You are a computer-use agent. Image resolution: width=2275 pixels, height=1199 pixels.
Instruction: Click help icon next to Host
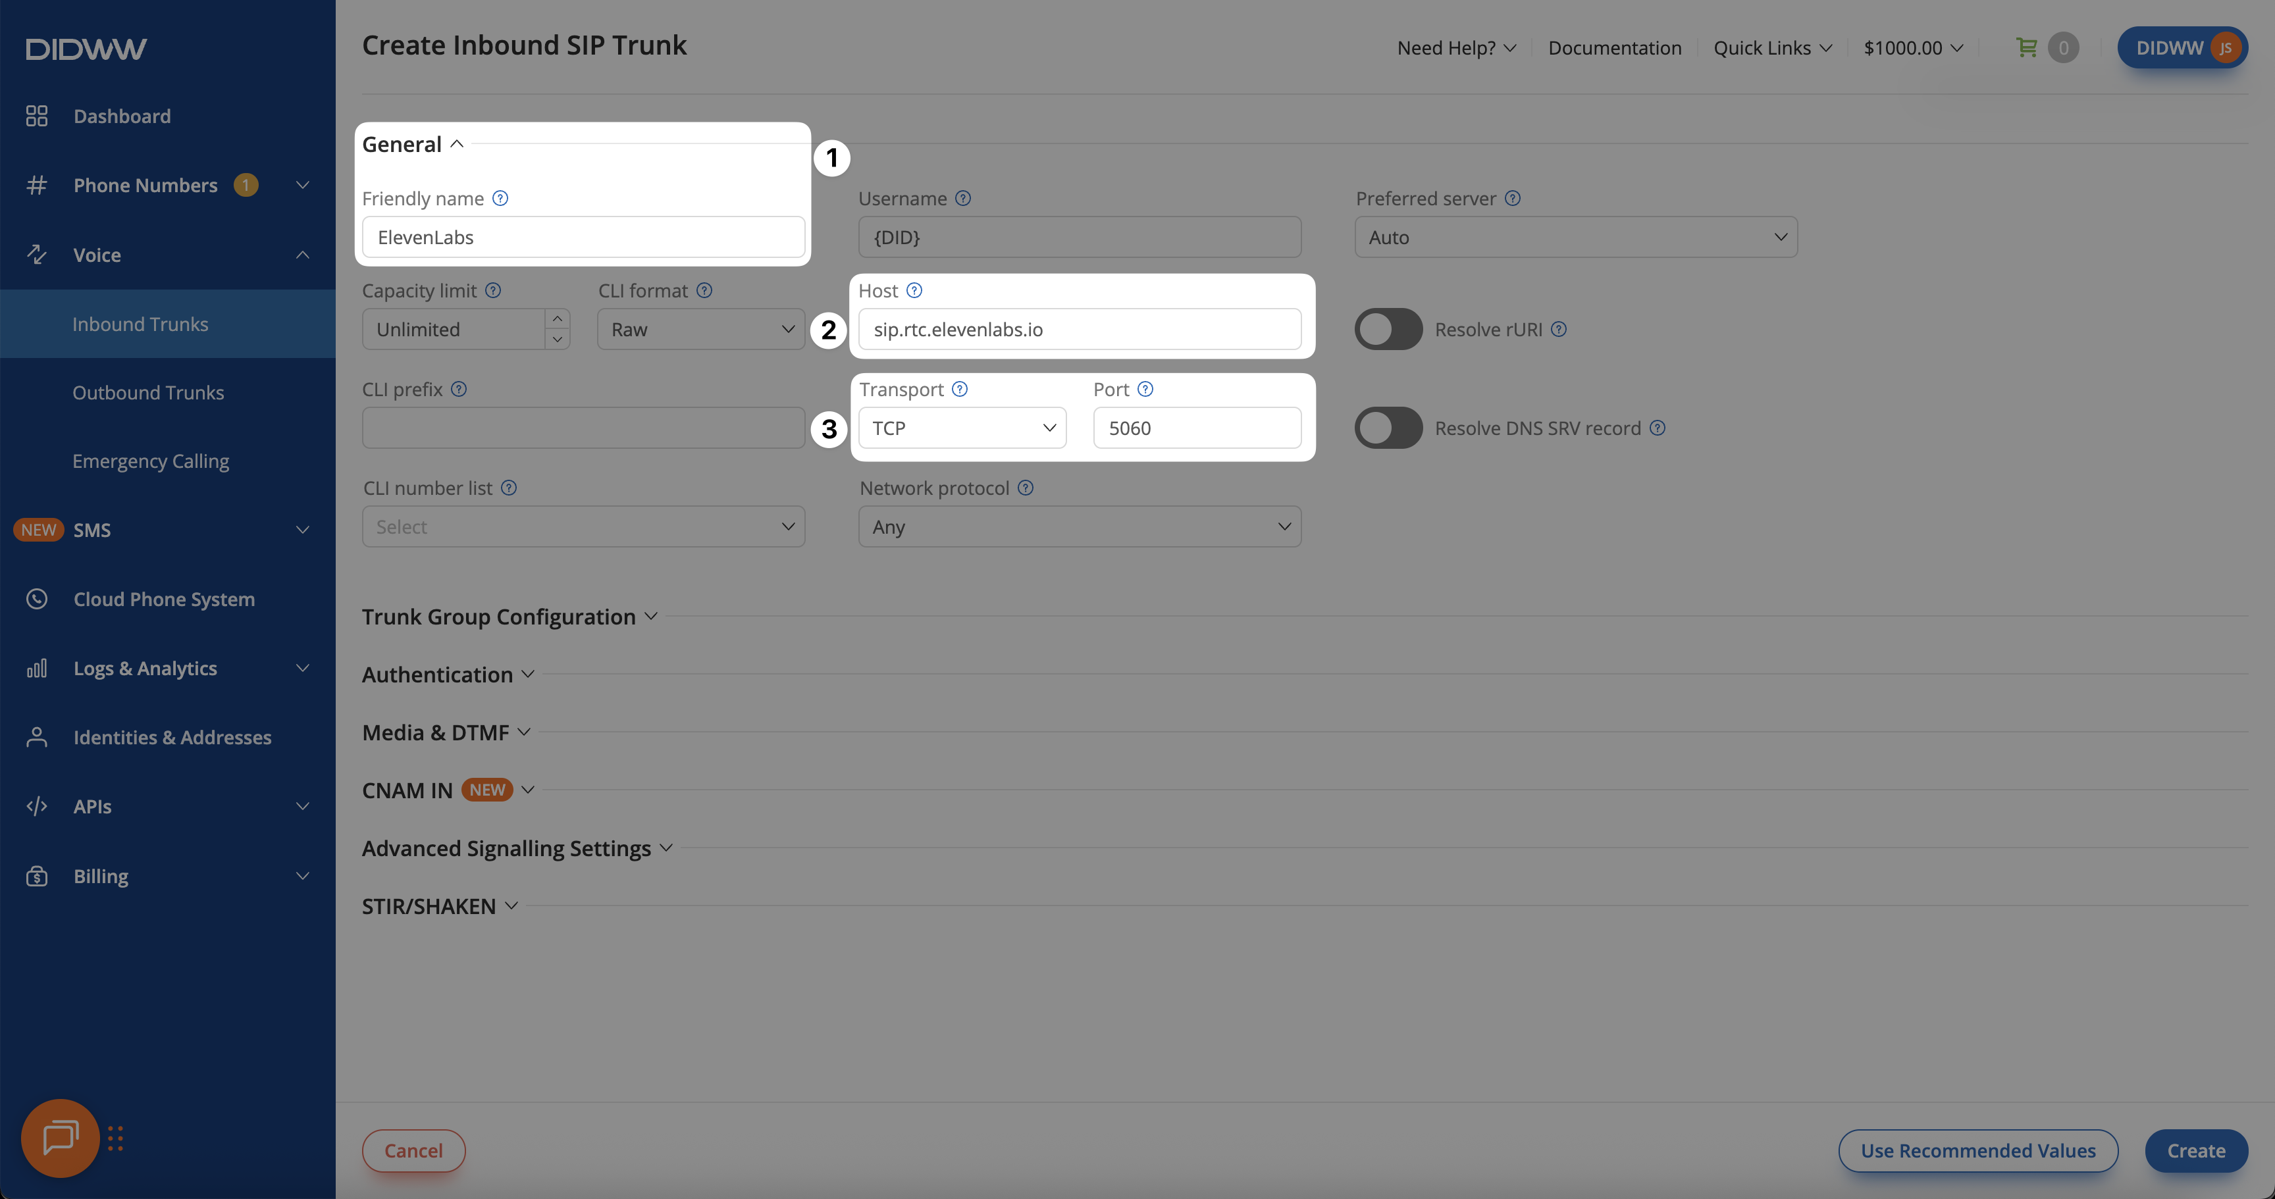pos(914,290)
